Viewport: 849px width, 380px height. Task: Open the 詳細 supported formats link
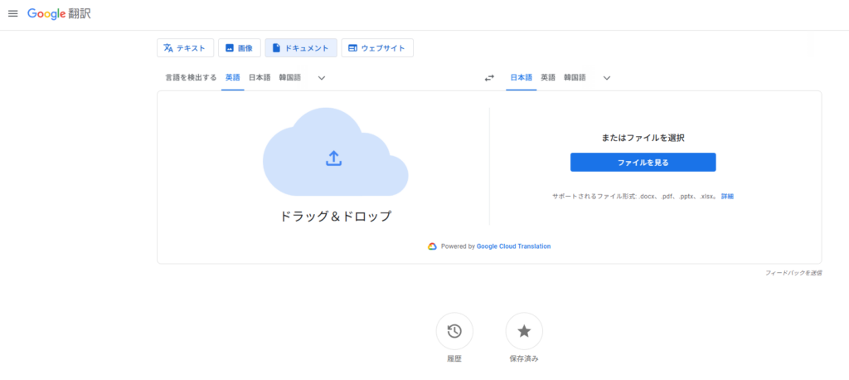tap(727, 197)
